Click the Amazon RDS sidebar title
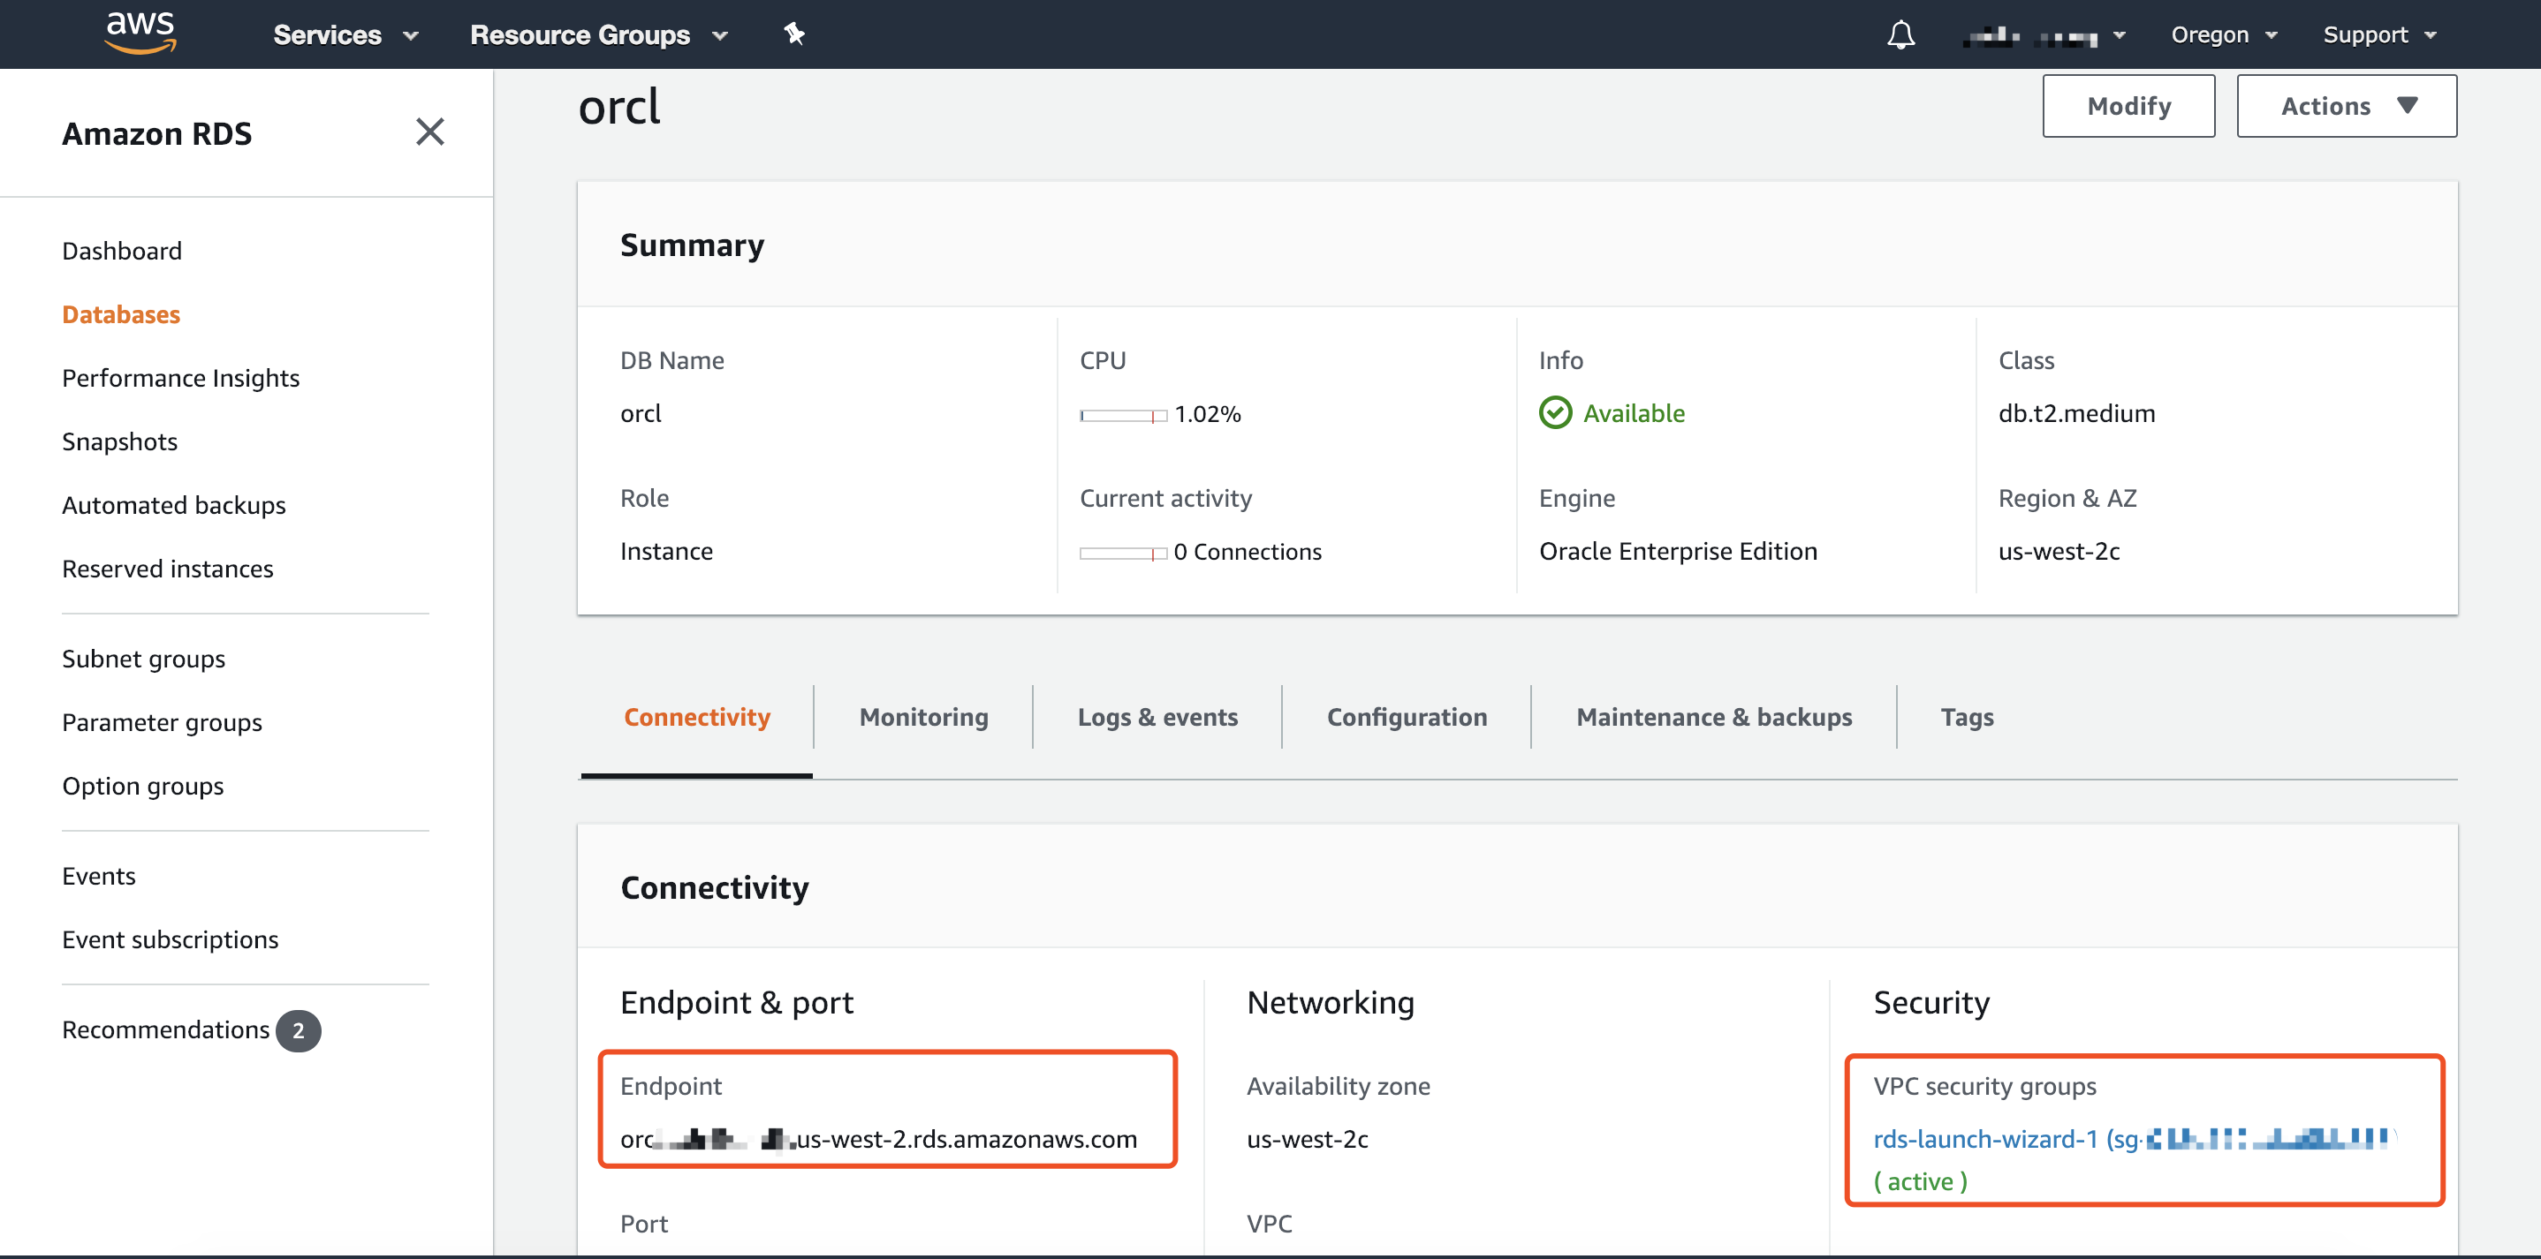The width and height of the screenshot is (2541, 1259). click(x=157, y=133)
